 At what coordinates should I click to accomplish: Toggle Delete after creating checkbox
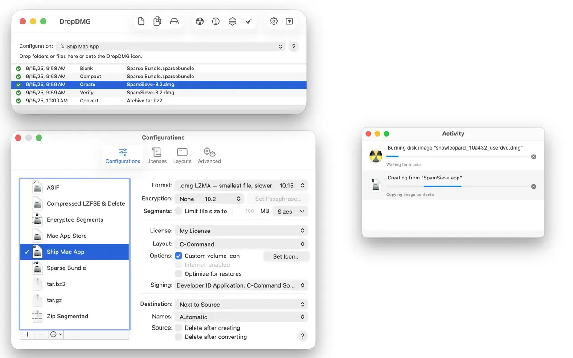click(x=179, y=328)
